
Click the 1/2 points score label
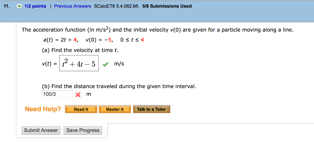35,6
